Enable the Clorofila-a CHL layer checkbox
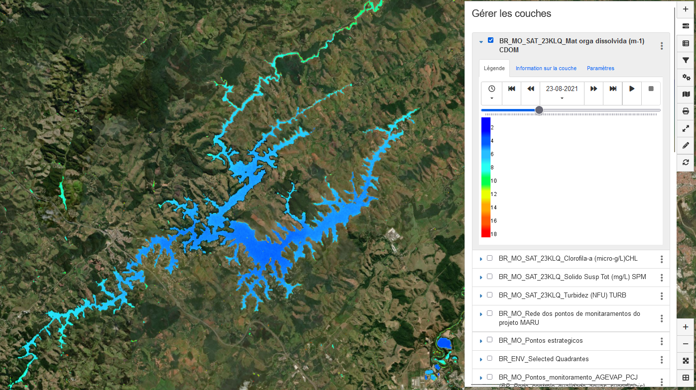This screenshot has width=696, height=390. click(489, 258)
